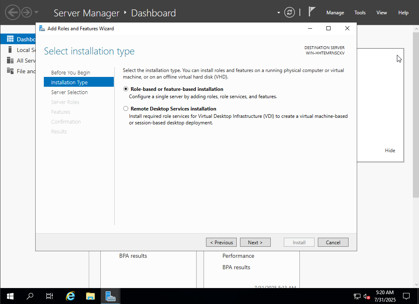Open the Tools menu
419x304 pixels.
coord(360,13)
